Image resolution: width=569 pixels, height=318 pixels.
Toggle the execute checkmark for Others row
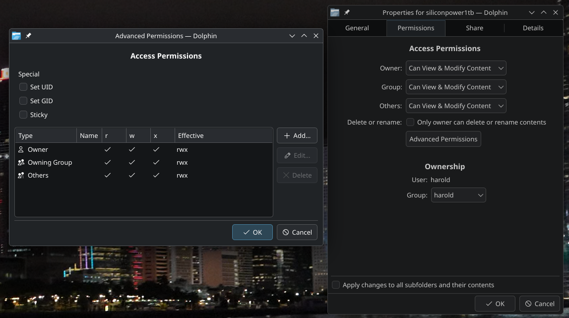(x=156, y=175)
